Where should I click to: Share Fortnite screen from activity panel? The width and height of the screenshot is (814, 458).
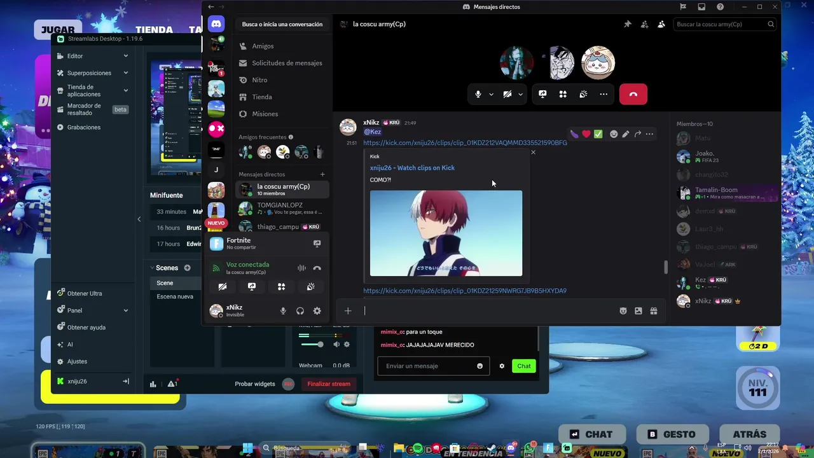pos(317,244)
